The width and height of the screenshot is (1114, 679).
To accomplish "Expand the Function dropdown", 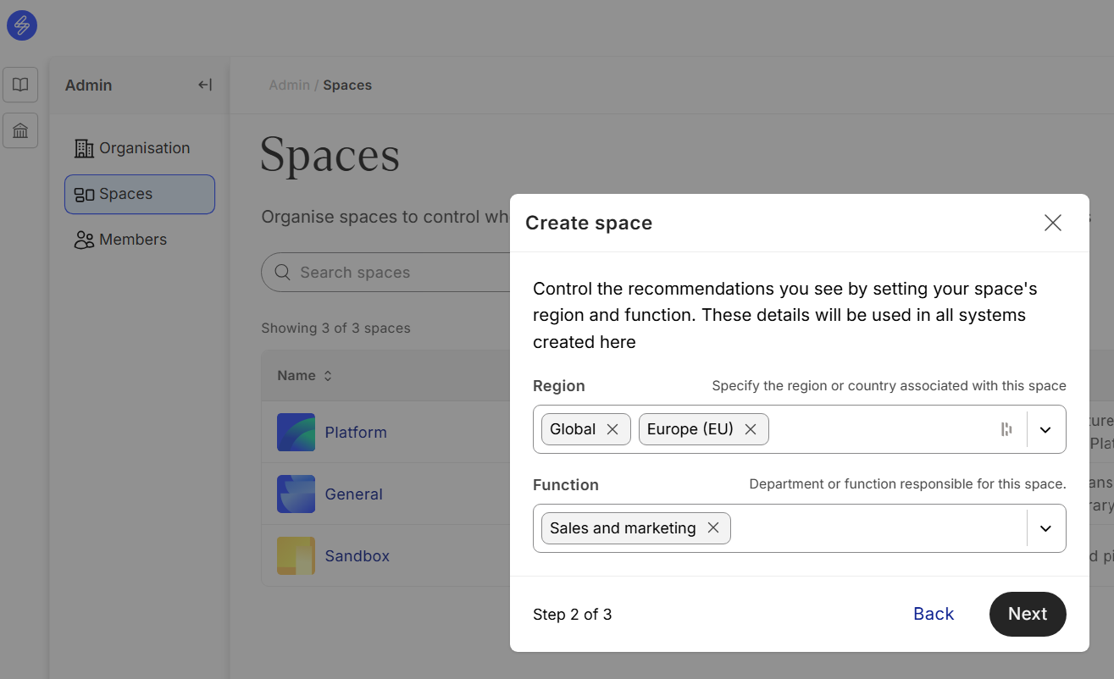I will 1045,528.
